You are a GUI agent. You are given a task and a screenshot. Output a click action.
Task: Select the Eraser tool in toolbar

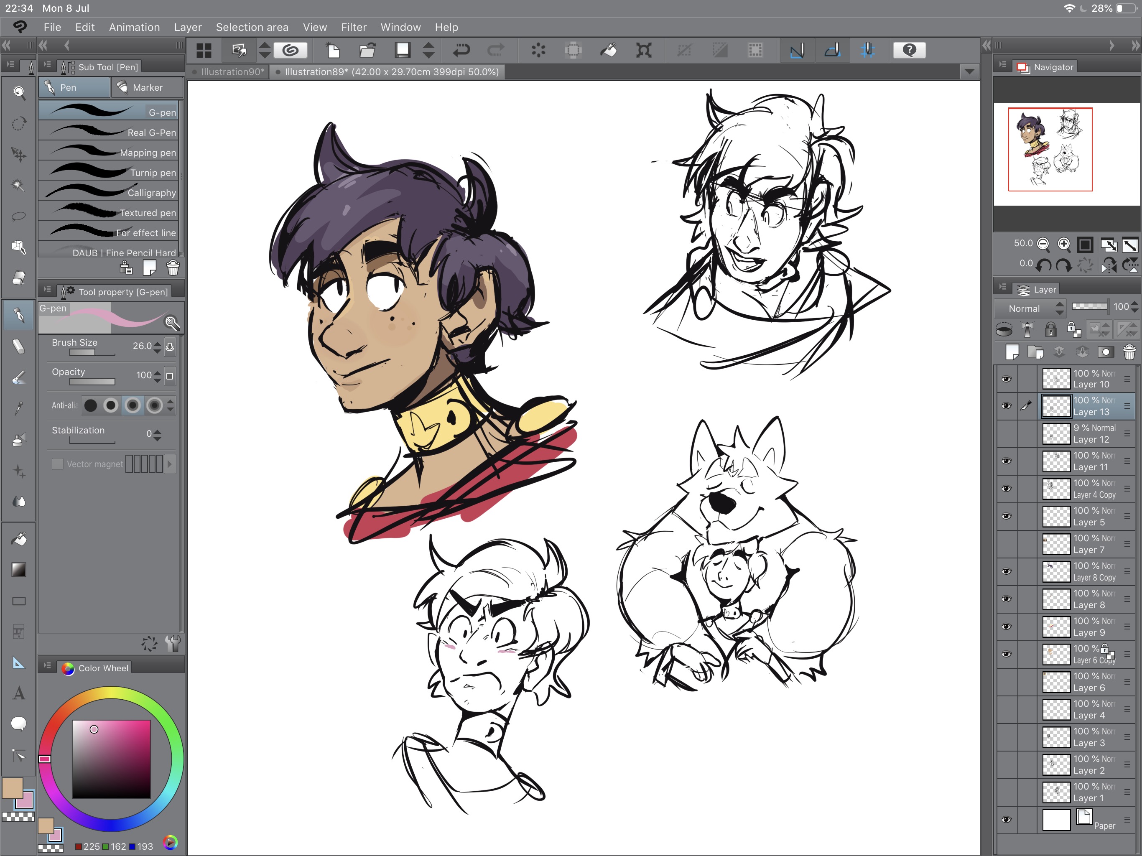[x=18, y=278]
